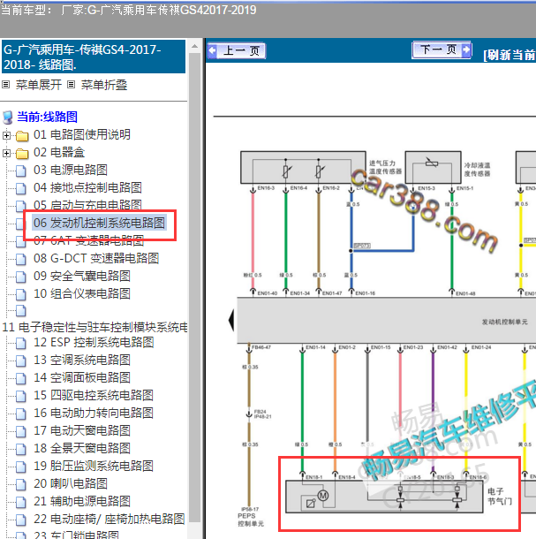
Task: Open 11 电子稳定性与驻车控制模块 entry
Action: 94,327
